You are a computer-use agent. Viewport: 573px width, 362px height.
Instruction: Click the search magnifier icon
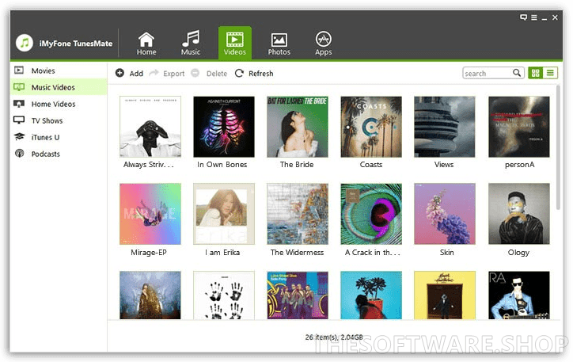pos(518,73)
